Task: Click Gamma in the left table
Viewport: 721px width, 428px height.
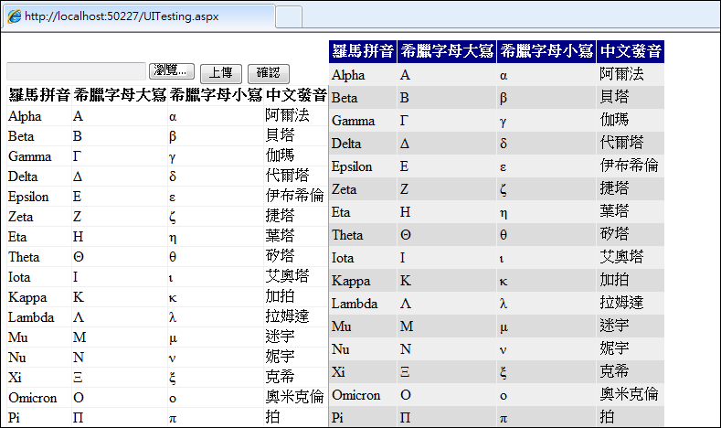Action: (x=30, y=156)
